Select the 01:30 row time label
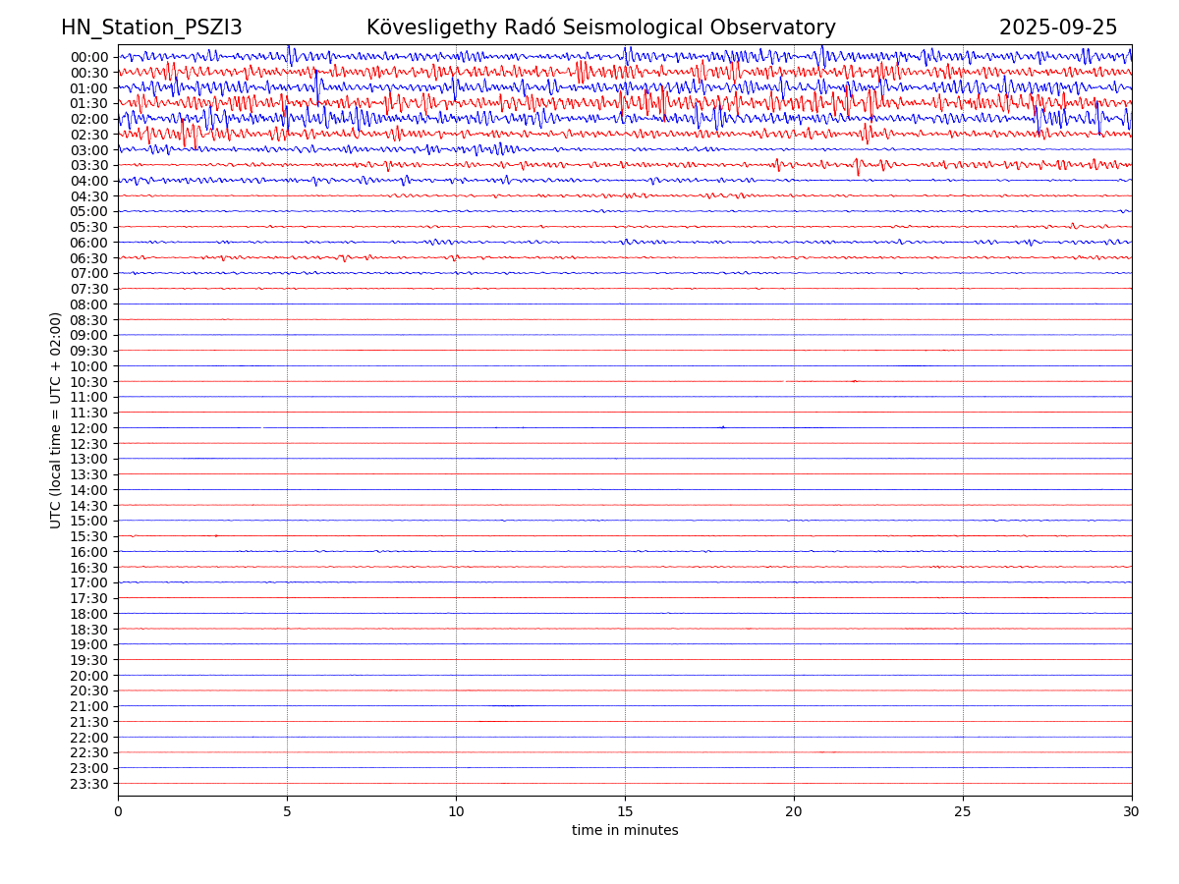1179x884 pixels. point(88,103)
